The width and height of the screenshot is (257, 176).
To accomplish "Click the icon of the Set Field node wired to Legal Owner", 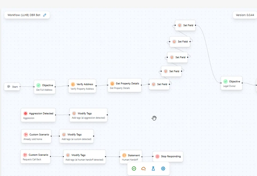I will pyautogui.click(x=180, y=25).
